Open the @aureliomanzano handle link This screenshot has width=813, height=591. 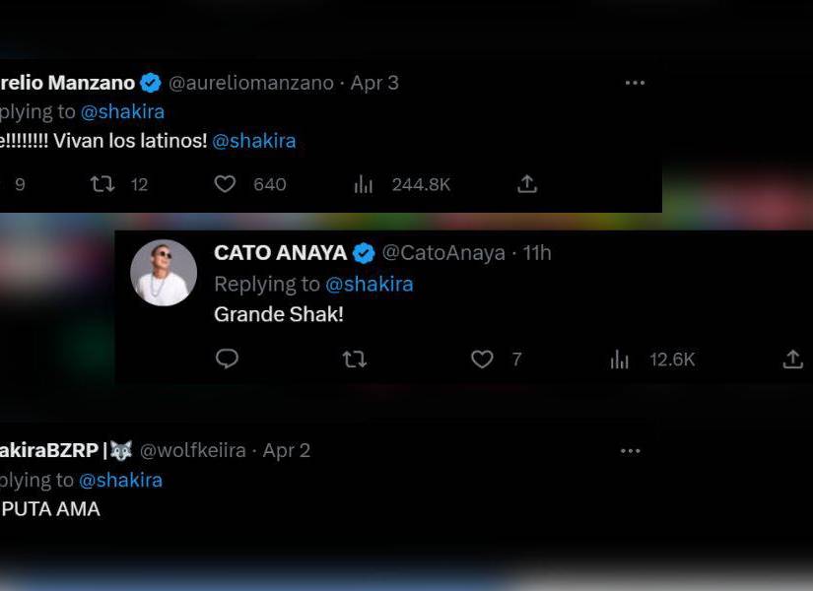point(252,83)
